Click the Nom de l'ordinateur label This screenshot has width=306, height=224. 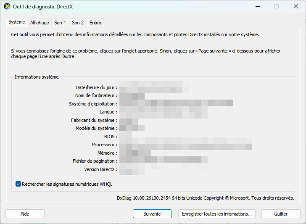96,95
